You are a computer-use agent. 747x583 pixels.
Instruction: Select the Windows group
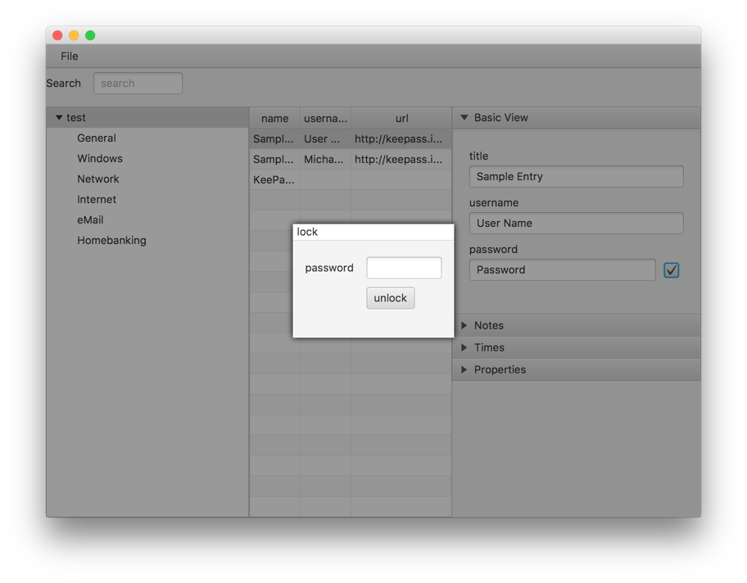coord(100,159)
